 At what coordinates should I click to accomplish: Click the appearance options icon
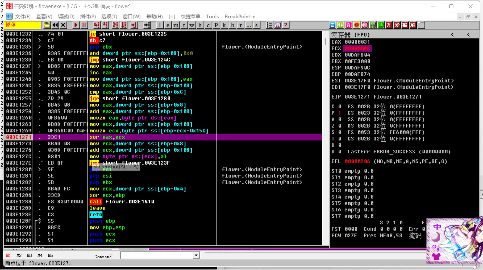pos(277,25)
